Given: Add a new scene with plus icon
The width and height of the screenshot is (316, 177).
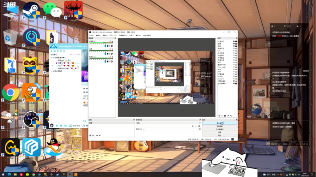Looking at the screenshot, I should [x=90, y=135].
